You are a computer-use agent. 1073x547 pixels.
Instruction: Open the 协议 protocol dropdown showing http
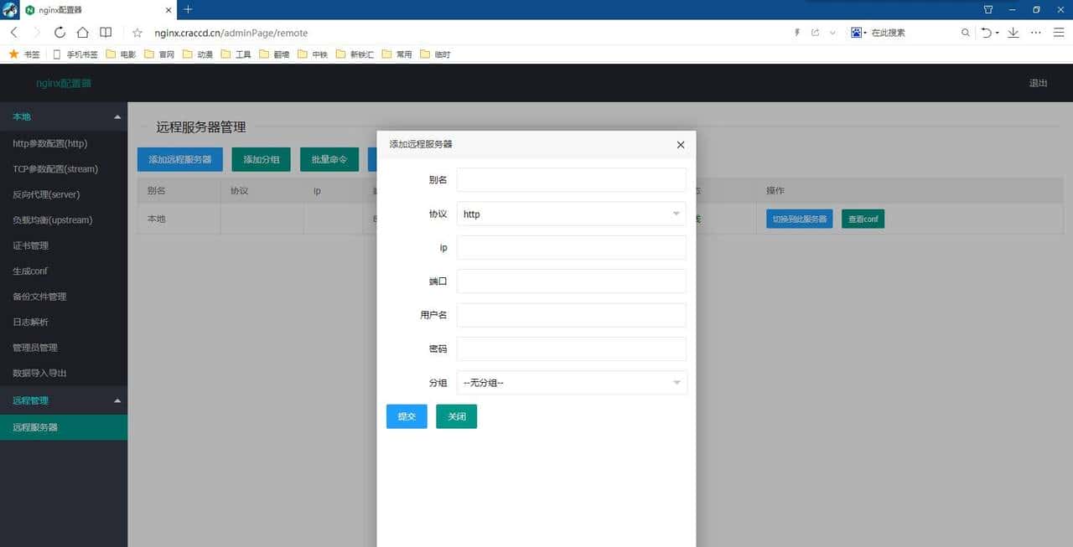[x=571, y=214]
